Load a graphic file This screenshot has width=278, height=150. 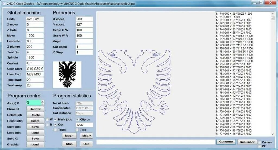point(35,145)
